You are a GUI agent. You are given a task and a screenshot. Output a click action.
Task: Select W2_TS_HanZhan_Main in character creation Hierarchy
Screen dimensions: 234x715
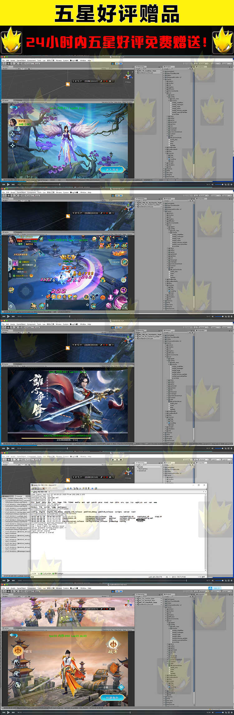148,602
